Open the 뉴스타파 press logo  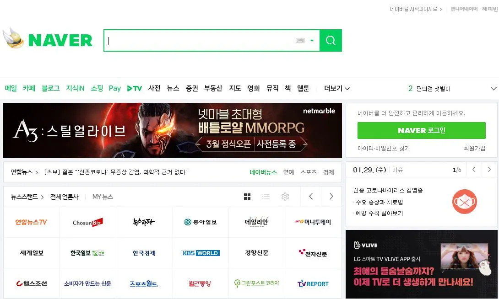click(144, 222)
